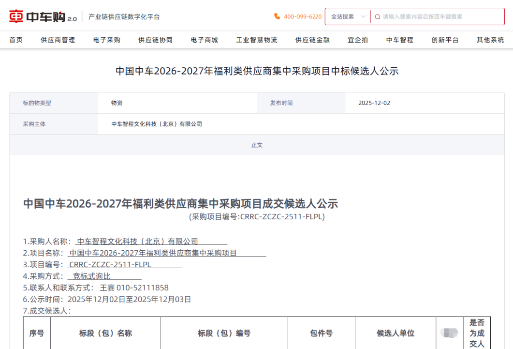513x349 pixels.
Task: Click the heading 成交候选人公示
Action: [x=181, y=204]
